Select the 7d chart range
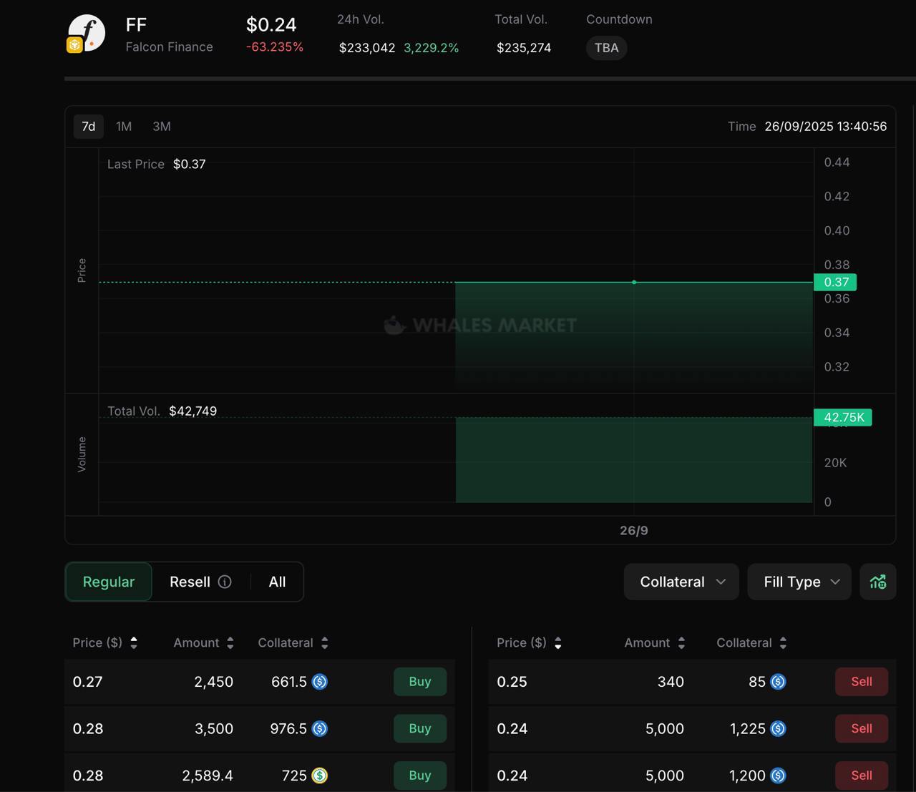This screenshot has width=916, height=792. [x=89, y=126]
